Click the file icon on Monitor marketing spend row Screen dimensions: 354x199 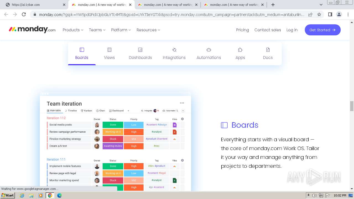(x=175, y=180)
